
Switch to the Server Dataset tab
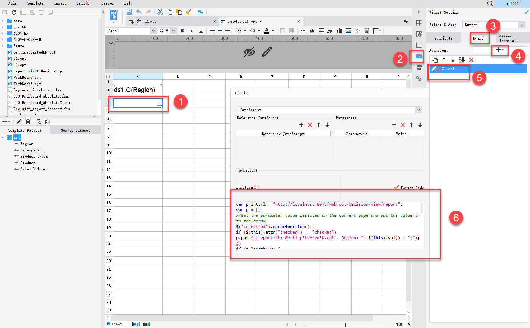tap(75, 130)
